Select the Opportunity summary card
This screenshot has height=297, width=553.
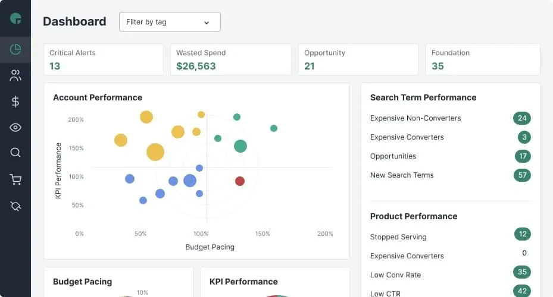[358, 59]
